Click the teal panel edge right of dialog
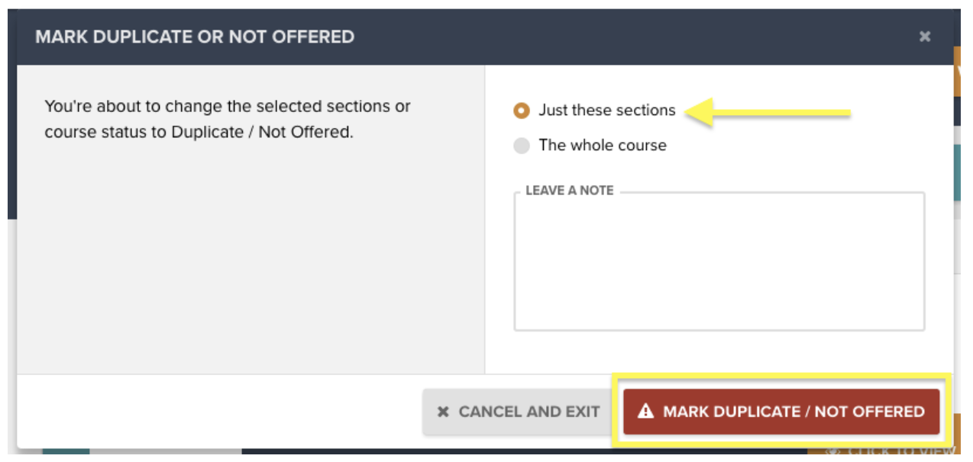973x462 pixels. [958, 173]
